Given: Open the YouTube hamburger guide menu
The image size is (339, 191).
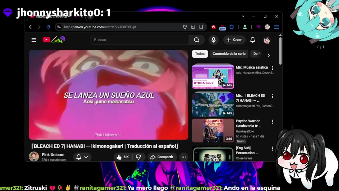Looking at the screenshot, I should (34, 40).
